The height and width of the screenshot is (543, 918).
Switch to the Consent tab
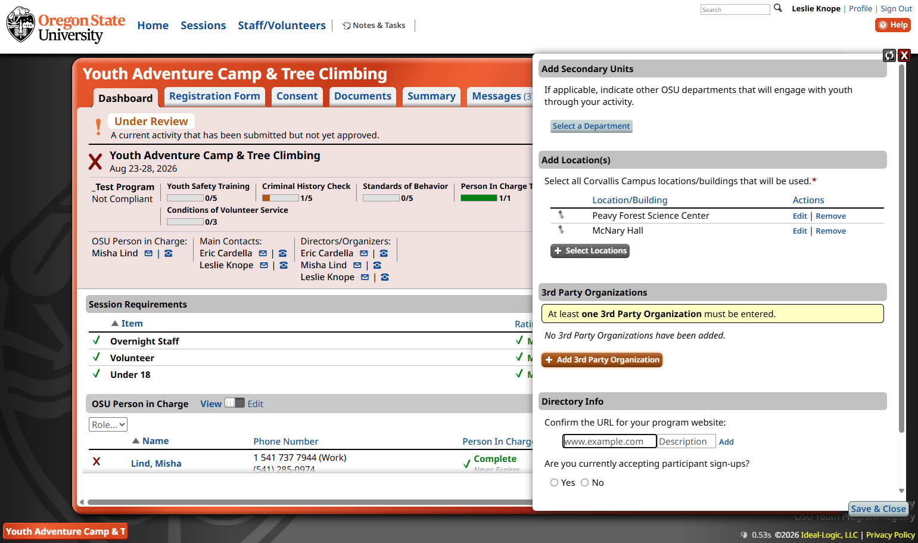click(x=297, y=97)
